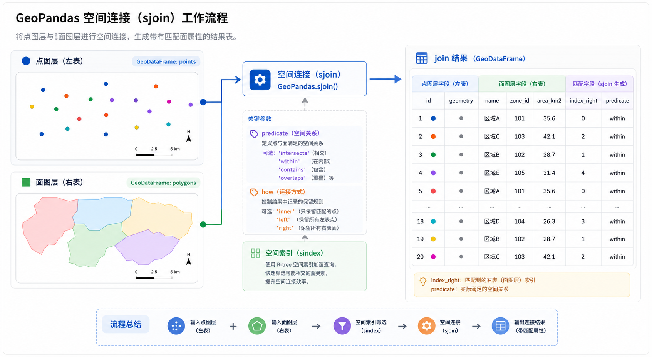Click the GeoDataFrame: points badge

166,61
